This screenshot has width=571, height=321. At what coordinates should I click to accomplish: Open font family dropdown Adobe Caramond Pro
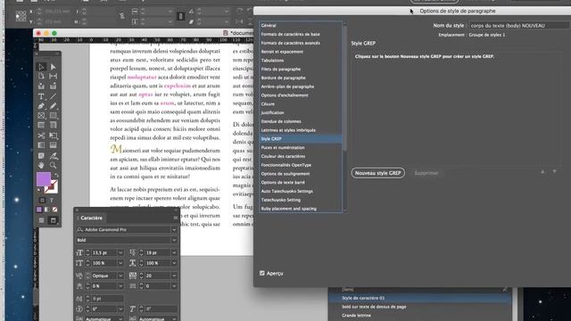[174, 230]
